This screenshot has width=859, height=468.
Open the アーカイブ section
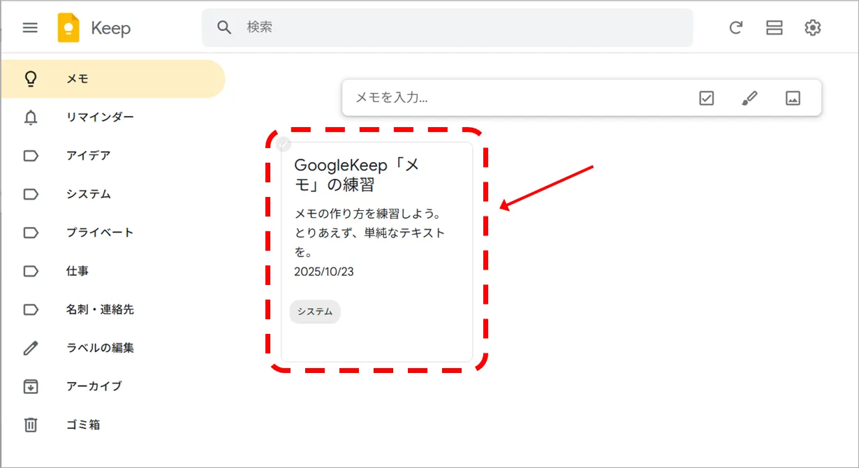click(94, 386)
